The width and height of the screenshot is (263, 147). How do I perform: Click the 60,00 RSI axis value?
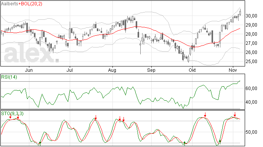pyautogui.click(x=251, y=89)
